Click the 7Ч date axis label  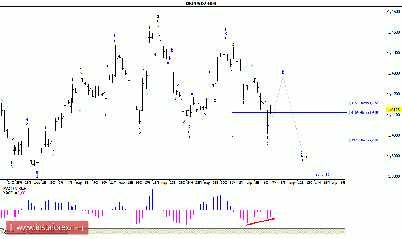click(x=274, y=183)
